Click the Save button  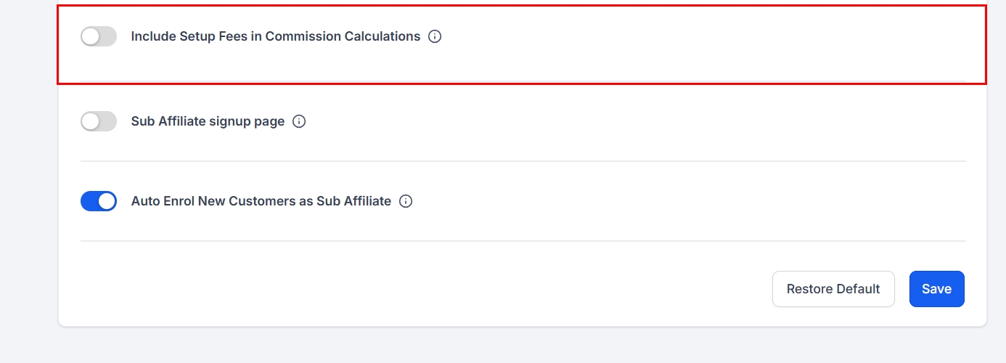click(936, 289)
